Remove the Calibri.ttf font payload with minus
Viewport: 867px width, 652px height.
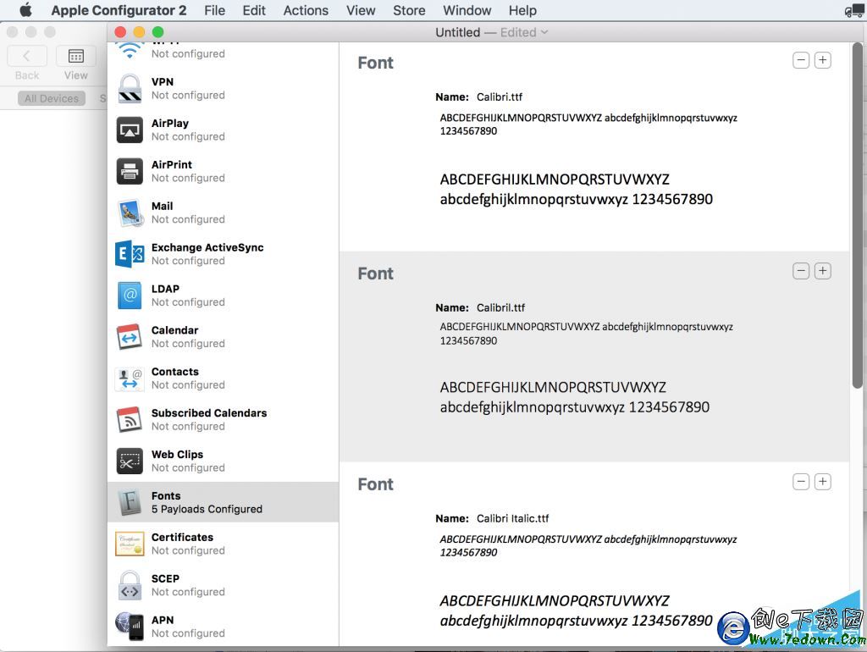point(800,60)
